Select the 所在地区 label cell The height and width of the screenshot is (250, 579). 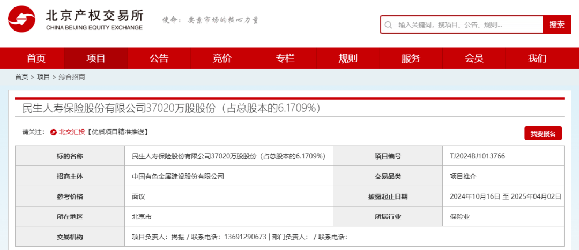tap(70, 217)
